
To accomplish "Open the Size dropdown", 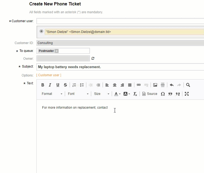I will (102, 94).
